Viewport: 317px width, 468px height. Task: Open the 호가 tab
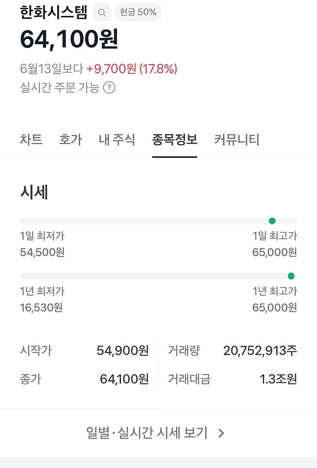tap(71, 140)
